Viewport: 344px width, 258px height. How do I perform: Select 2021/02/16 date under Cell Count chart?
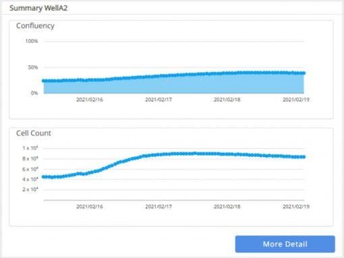(x=90, y=207)
